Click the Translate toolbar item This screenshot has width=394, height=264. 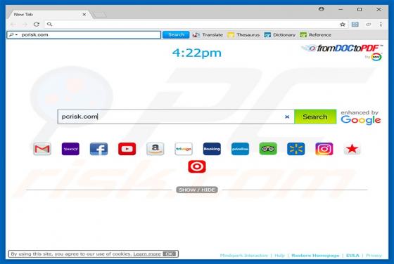208,35
